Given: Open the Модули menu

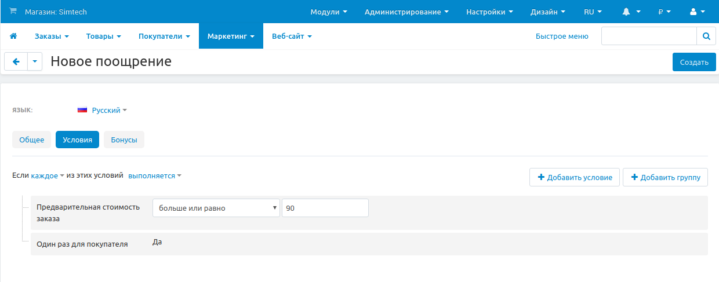Looking at the screenshot, I should coord(329,12).
